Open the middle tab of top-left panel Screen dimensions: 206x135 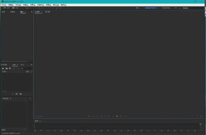coord(12,12)
